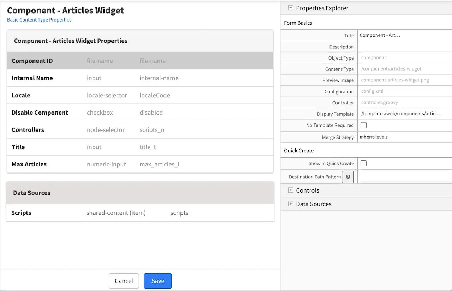Click the internal-name variable name
The width and height of the screenshot is (452, 291).
(159, 78)
